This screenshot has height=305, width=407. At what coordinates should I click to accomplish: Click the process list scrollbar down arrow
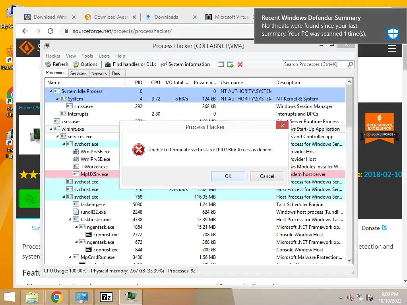(349, 261)
